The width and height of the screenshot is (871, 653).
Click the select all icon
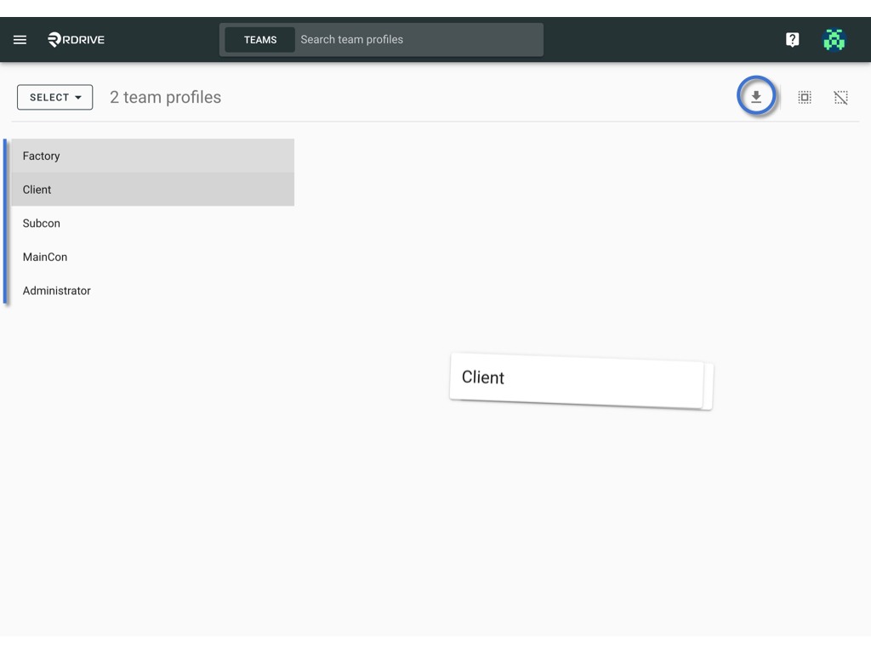[x=805, y=97]
